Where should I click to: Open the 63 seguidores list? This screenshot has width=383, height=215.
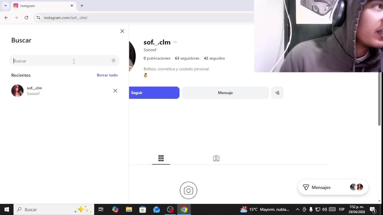click(x=187, y=58)
